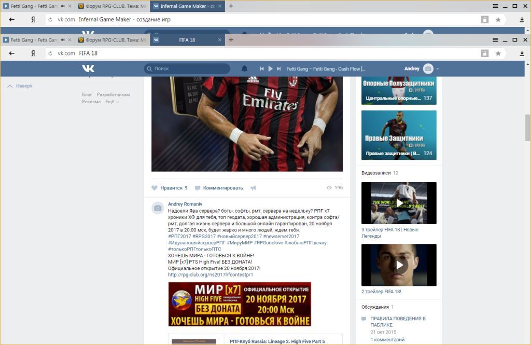This screenshot has width=531, height=345.
Task: Click the Fetti Gang – Cash Flow track title
Action: point(326,69)
